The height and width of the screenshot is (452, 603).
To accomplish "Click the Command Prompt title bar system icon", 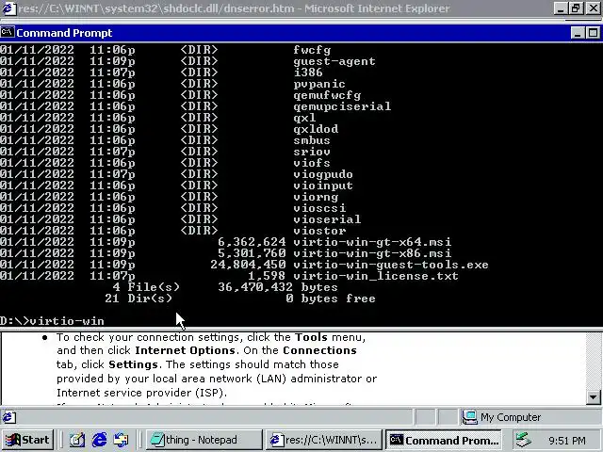I will [7, 32].
